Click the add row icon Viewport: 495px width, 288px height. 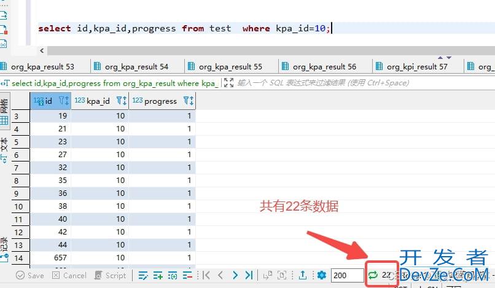(x=158, y=275)
